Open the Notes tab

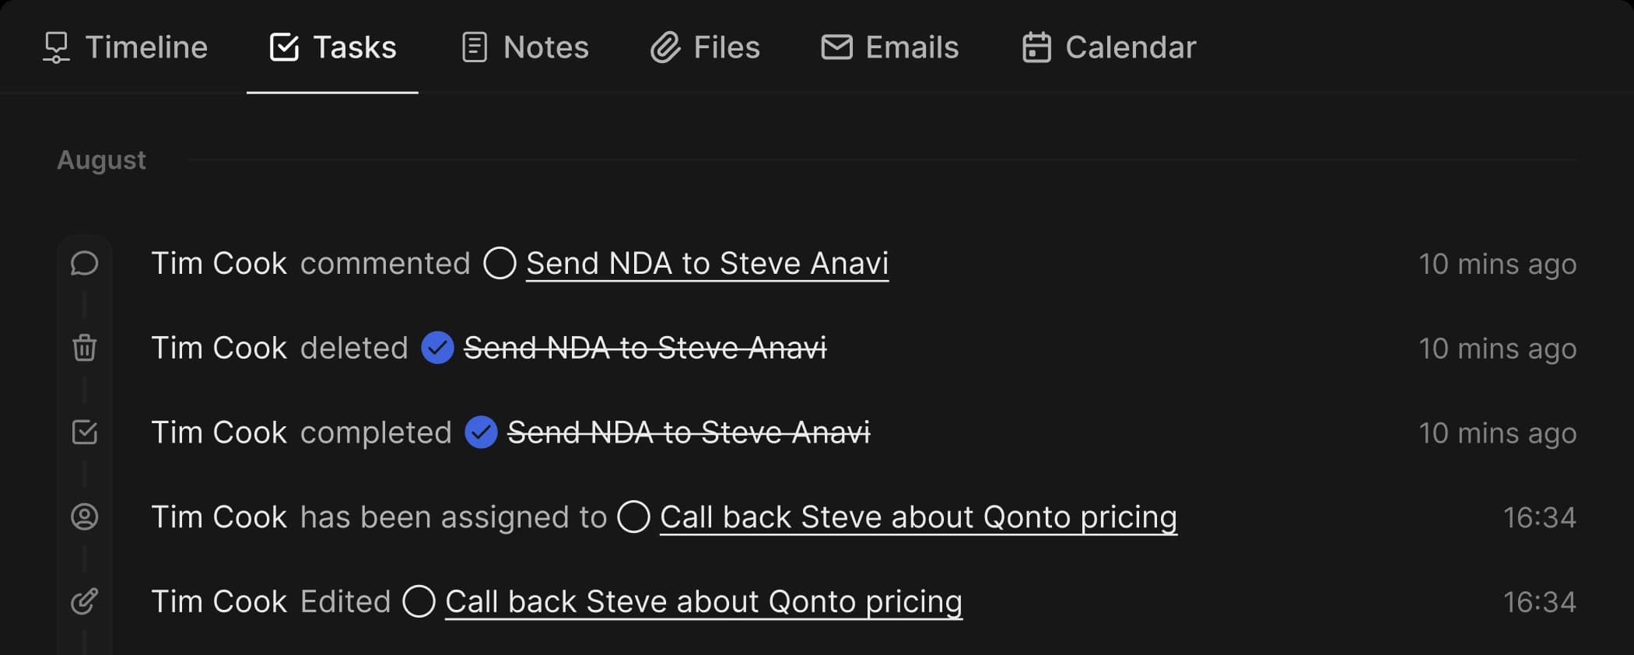525,47
